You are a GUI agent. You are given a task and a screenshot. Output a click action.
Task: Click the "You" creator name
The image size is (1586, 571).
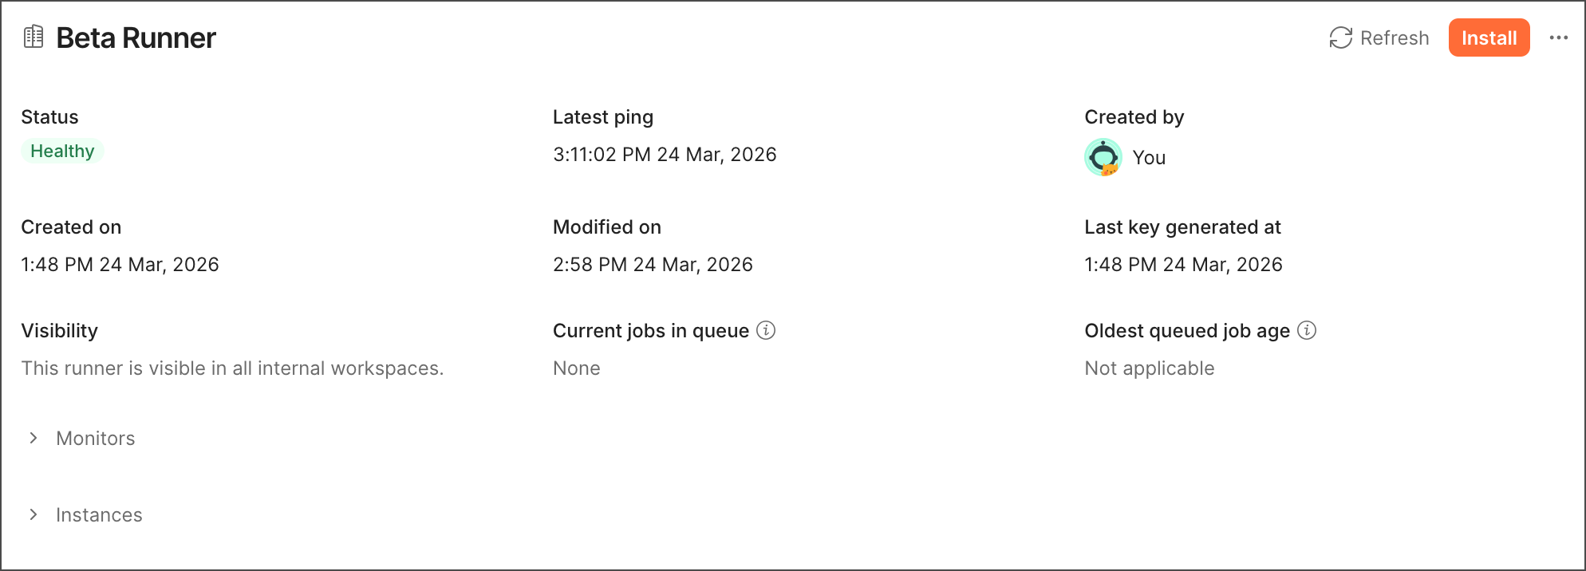click(1149, 158)
